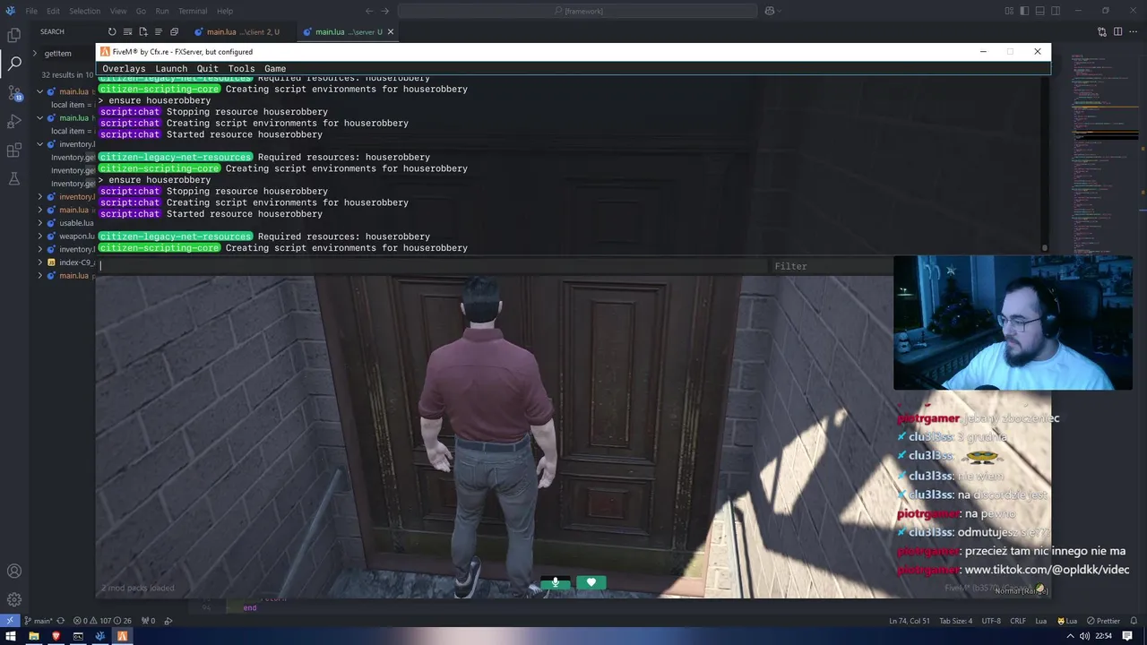Open the Search view in the activity bar
The height and width of the screenshot is (645, 1147).
14,64
